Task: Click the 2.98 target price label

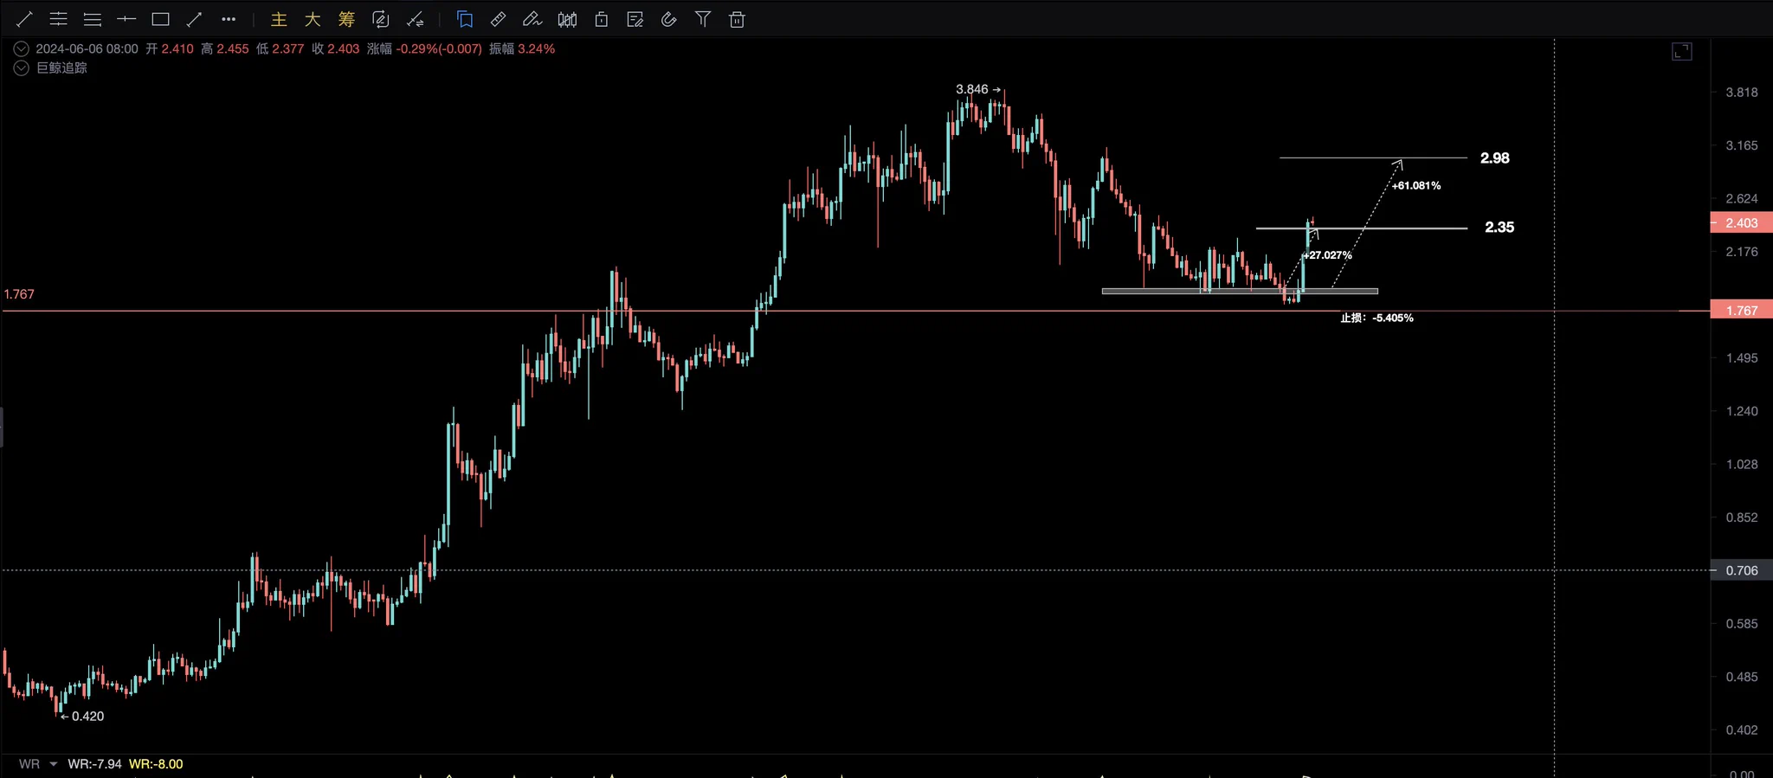Action: coord(1495,158)
